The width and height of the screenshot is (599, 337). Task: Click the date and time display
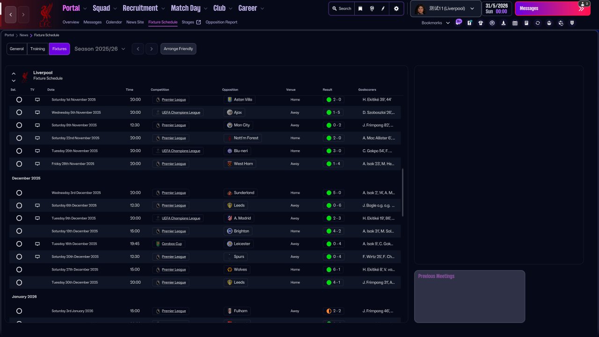click(497, 8)
